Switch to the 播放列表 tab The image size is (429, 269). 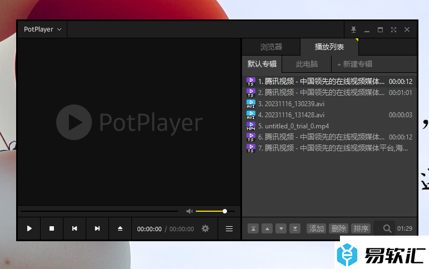tap(329, 47)
